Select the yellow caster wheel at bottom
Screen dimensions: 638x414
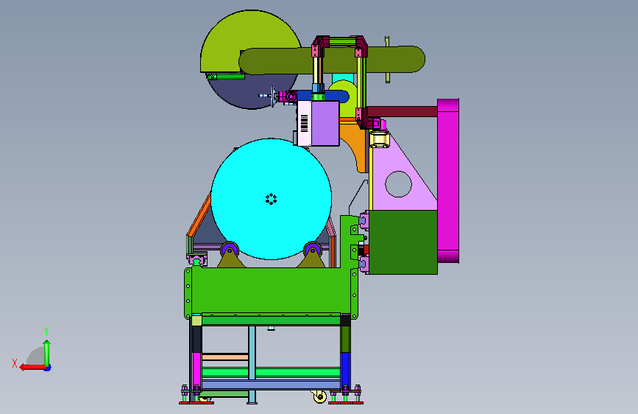pos(320,396)
